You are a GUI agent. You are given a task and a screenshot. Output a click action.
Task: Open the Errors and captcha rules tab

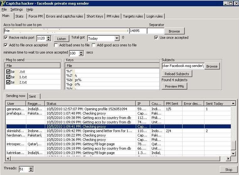pos(65,16)
